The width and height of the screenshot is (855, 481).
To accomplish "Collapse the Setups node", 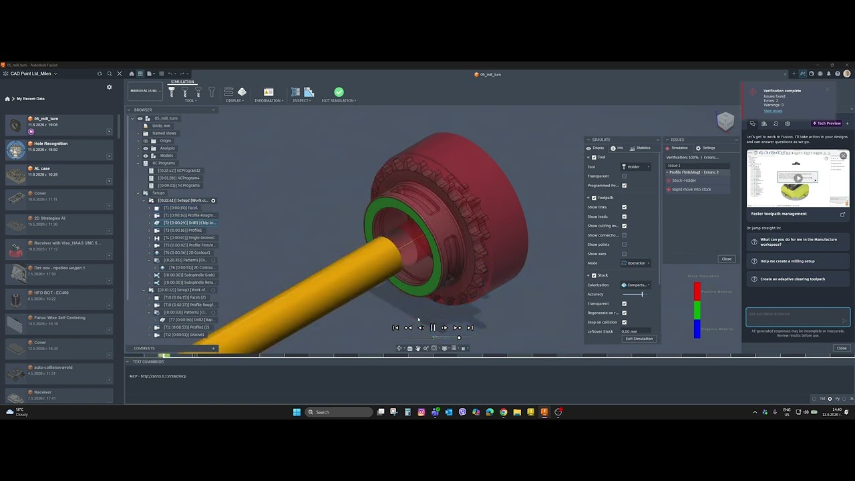I will pos(138,193).
